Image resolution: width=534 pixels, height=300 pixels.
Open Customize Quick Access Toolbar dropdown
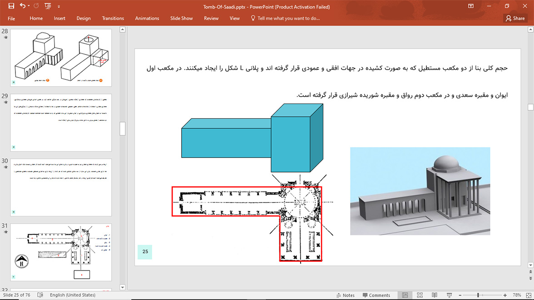point(59,6)
